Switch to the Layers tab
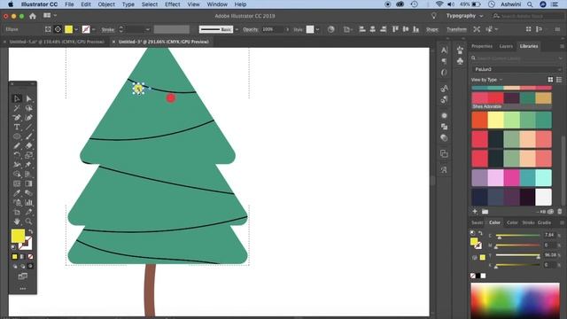Viewport: 567px width, 319px height. [x=506, y=46]
